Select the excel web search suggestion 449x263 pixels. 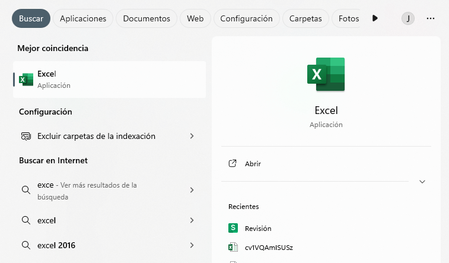(x=46, y=220)
